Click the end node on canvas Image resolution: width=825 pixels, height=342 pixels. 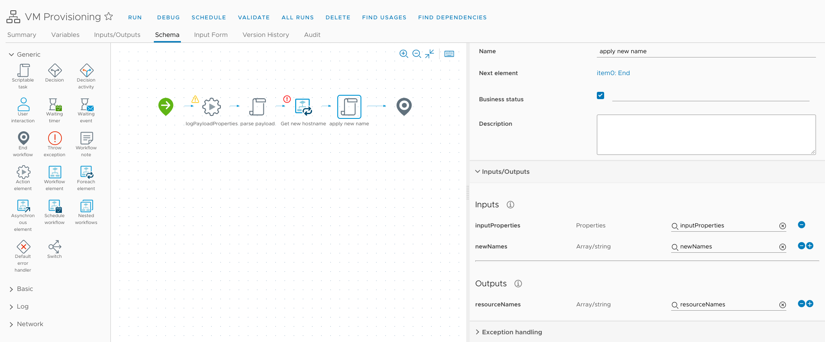(404, 106)
